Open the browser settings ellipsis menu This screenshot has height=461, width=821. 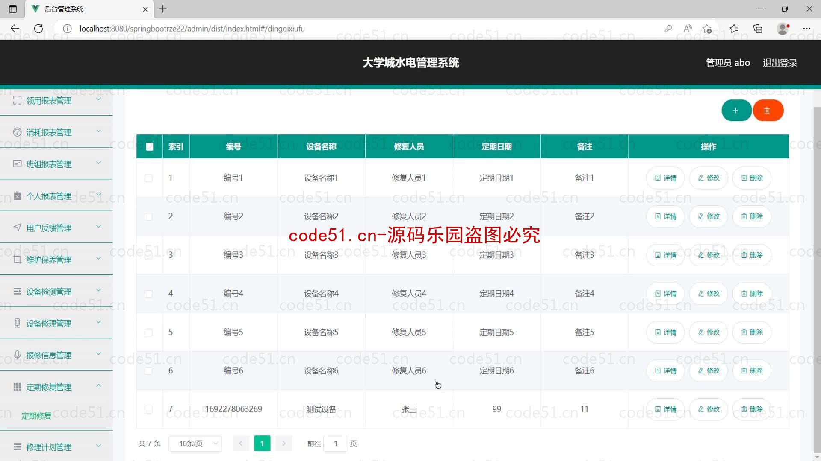coord(806,29)
